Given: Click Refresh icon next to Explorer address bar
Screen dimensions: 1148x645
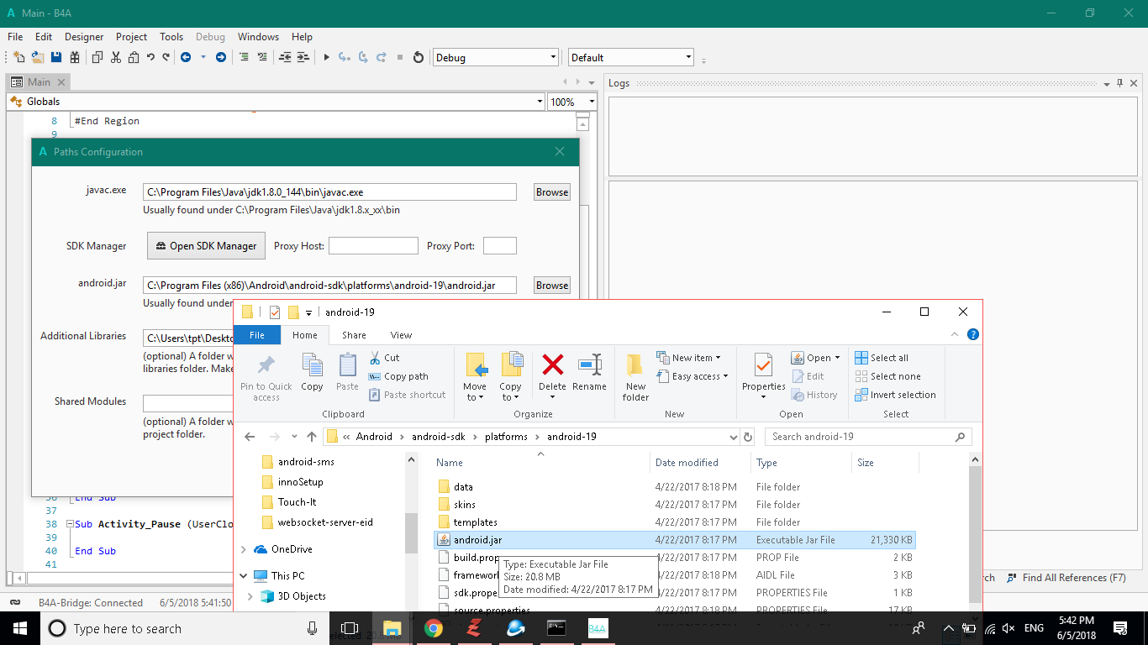Looking at the screenshot, I should pyautogui.click(x=748, y=437).
